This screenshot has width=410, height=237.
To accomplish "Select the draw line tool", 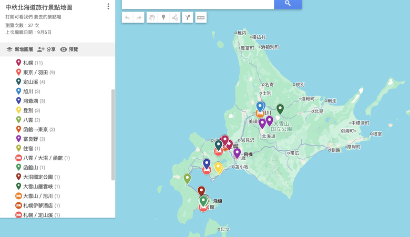I will pos(175,17).
